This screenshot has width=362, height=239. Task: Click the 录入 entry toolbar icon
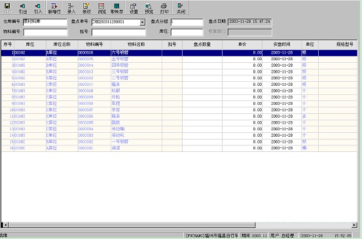pos(71,9)
